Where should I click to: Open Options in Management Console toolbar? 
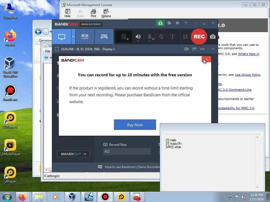point(106,13)
